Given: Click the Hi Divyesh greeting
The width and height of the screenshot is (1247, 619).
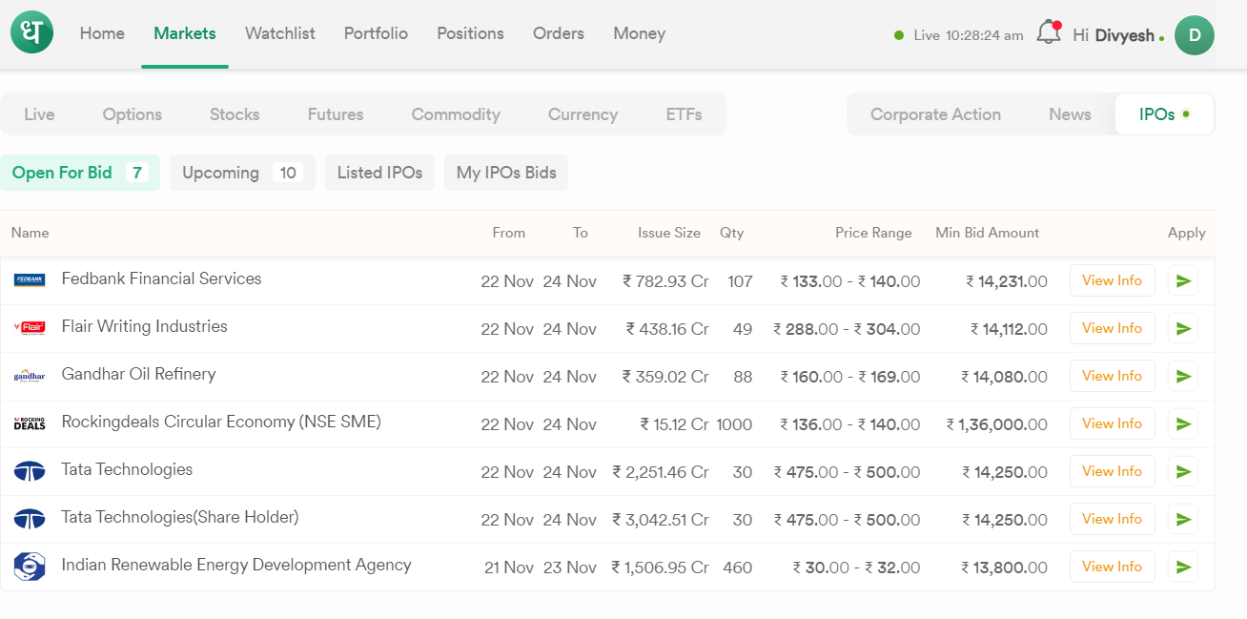Looking at the screenshot, I should pos(1119,35).
